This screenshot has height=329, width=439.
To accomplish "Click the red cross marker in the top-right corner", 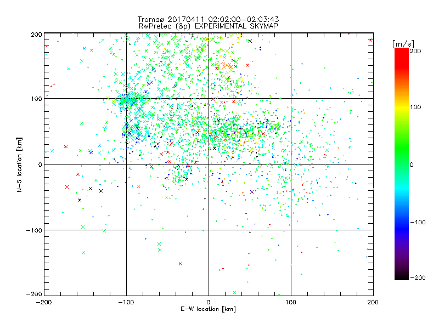I will pyautogui.click(x=370, y=40).
